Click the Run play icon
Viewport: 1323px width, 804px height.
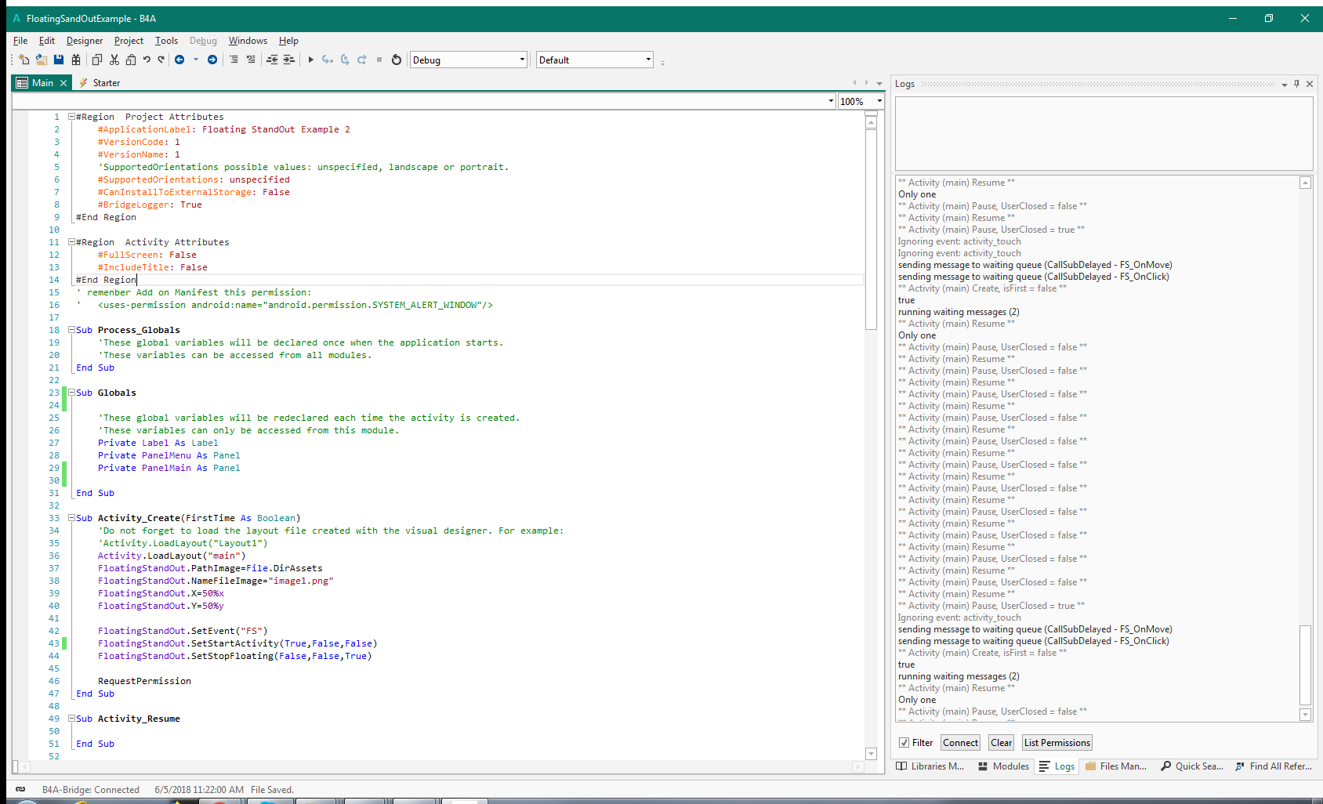(310, 60)
